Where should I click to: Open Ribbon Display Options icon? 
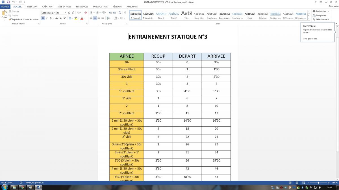[321, 2]
